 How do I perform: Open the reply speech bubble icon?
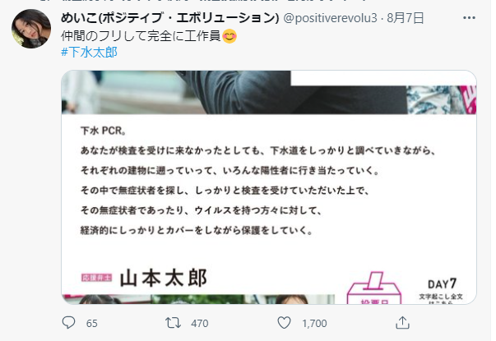pos(68,323)
